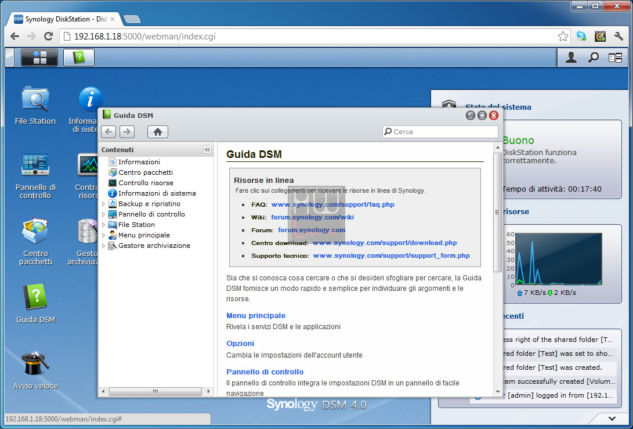Open the DSM search magnifier icon
The image size is (633, 429).
click(593, 58)
